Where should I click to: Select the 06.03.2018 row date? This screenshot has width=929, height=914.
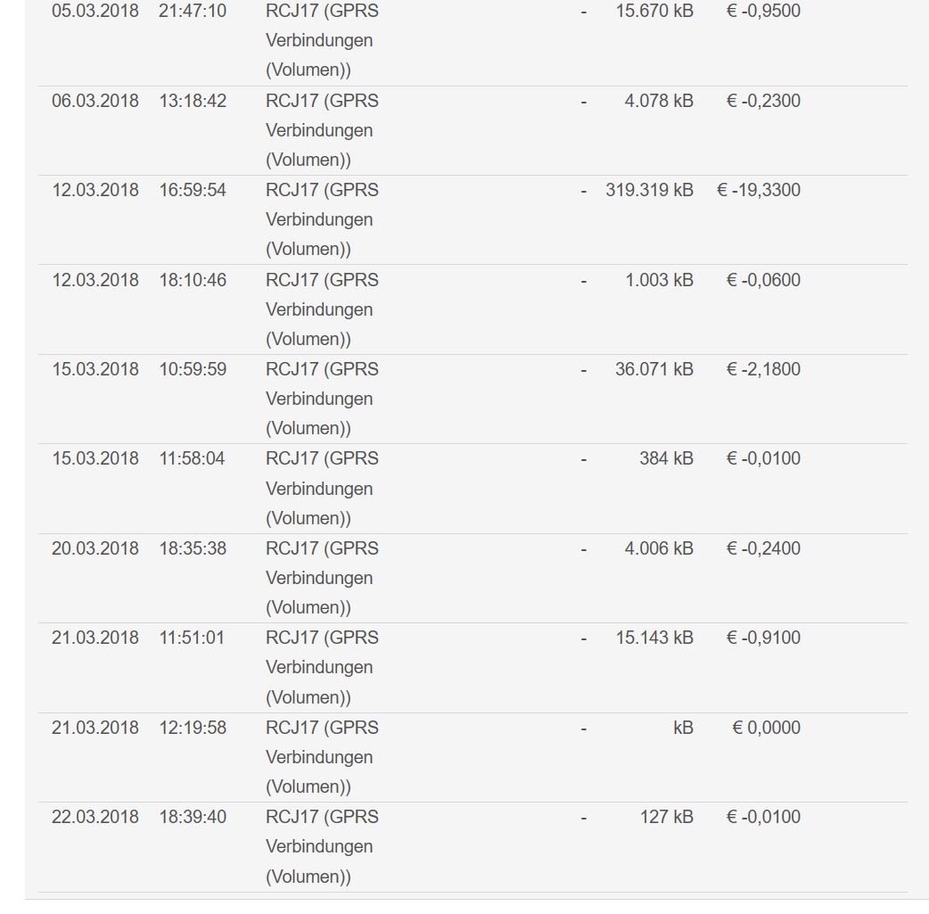point(95,101)
